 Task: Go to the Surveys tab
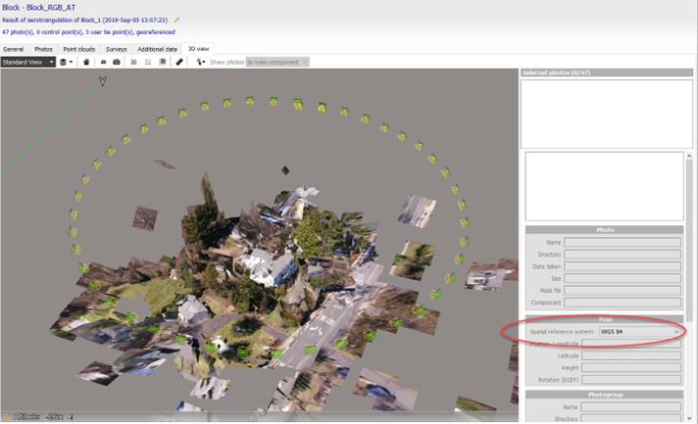[x=116, y=49]
